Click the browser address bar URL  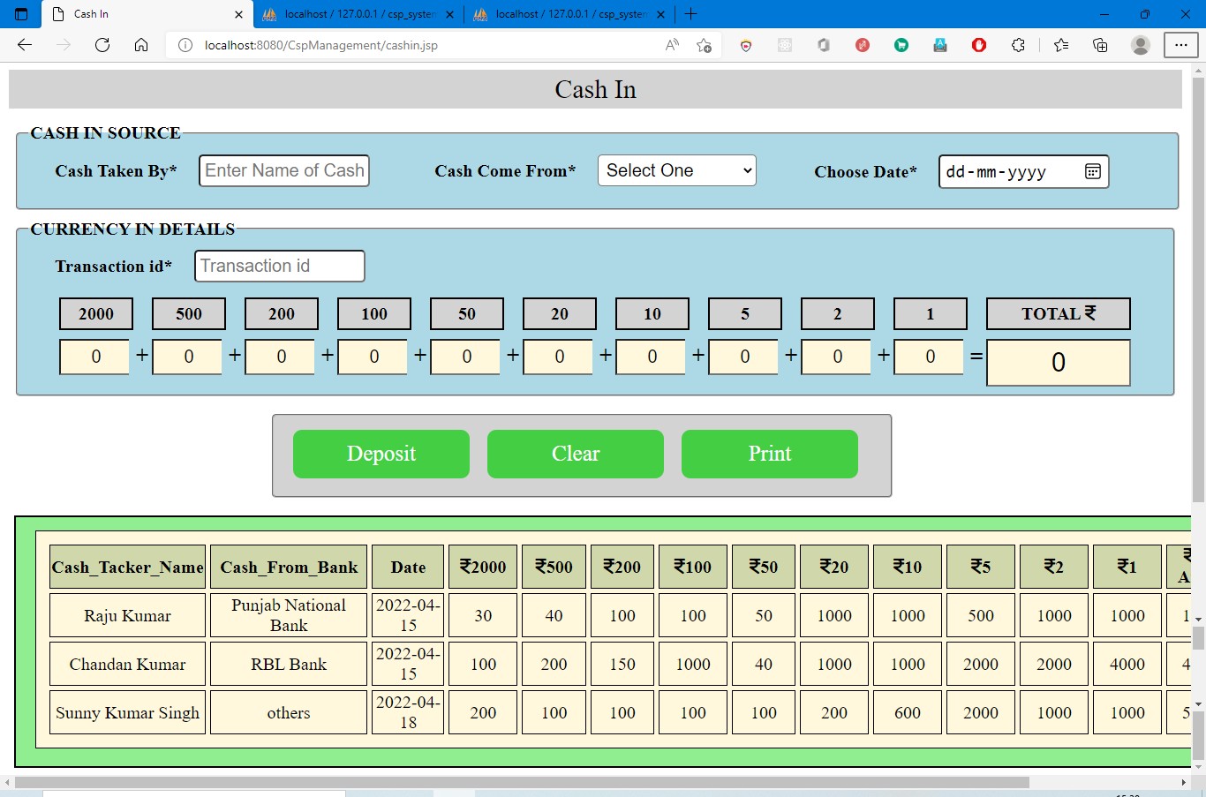click(x=321, y=45)
